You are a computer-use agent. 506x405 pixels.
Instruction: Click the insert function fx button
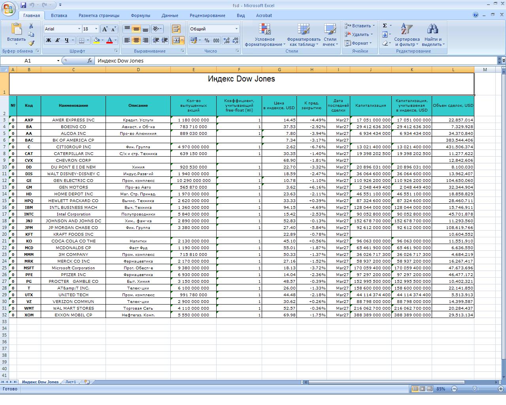click(90, 61)
